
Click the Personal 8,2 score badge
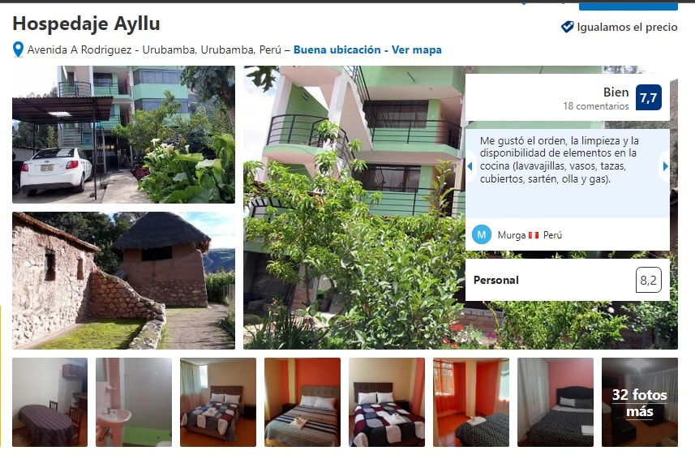click(x=648, y=280)
